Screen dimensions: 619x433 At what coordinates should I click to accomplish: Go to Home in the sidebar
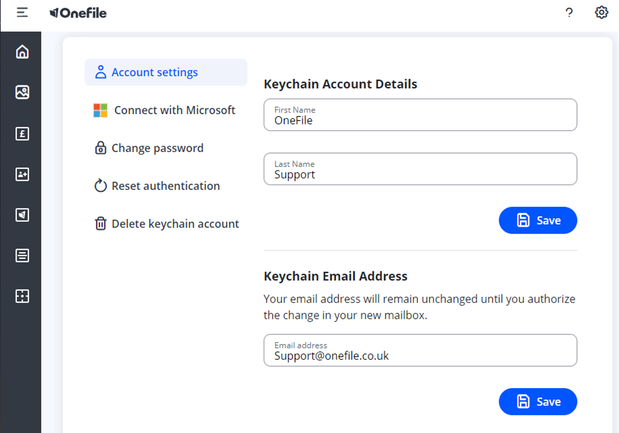(22, 52)
